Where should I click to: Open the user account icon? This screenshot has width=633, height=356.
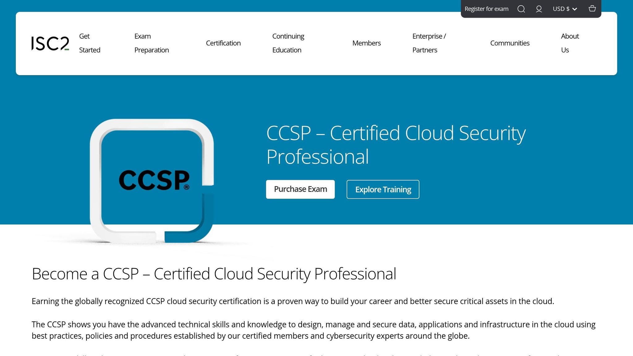click(539, 9)
